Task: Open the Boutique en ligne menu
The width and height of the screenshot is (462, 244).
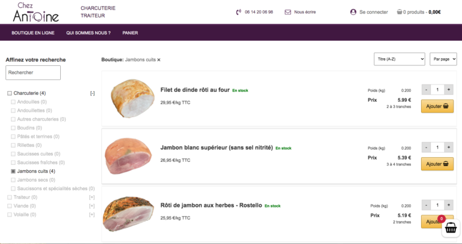Action: pos(33,32)
